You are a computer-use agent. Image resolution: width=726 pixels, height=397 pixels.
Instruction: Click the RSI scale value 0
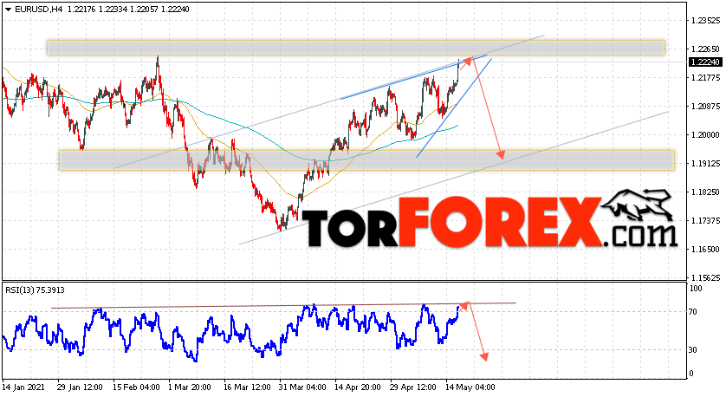[691, 374]
